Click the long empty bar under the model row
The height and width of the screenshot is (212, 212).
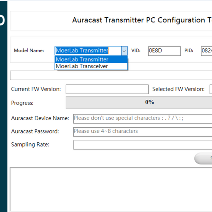pyautogui.click(x=111, y=75)
